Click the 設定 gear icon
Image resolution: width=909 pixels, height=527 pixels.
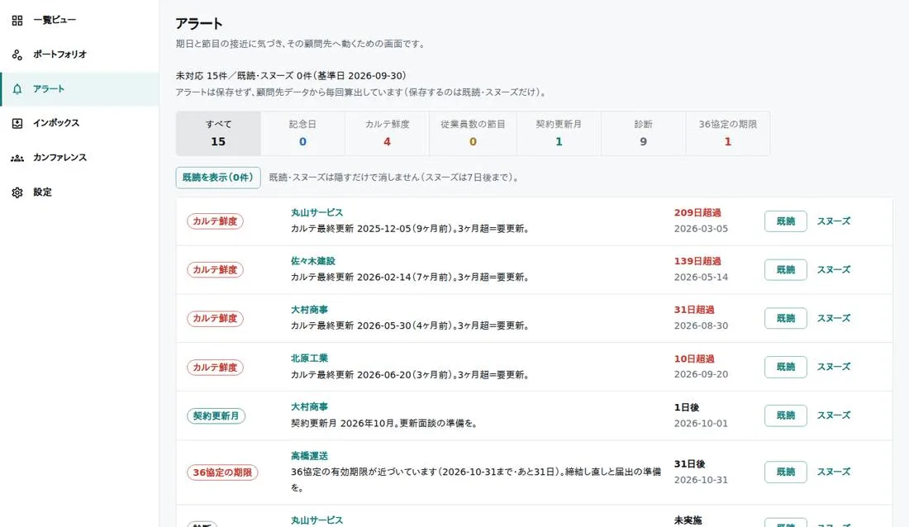17,192
